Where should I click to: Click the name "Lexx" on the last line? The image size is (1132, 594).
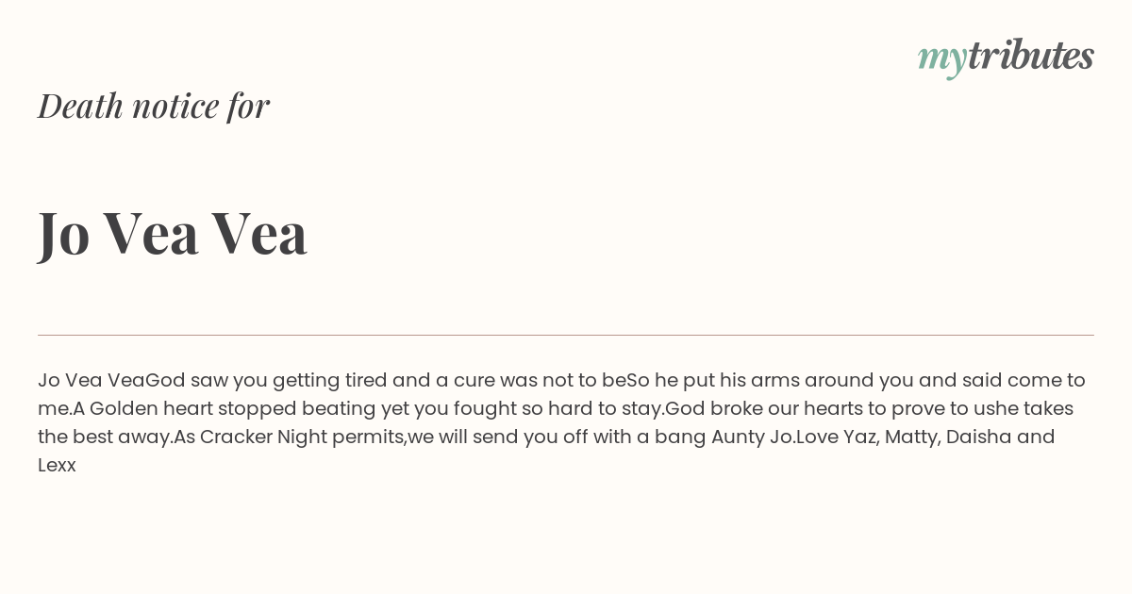57,465
